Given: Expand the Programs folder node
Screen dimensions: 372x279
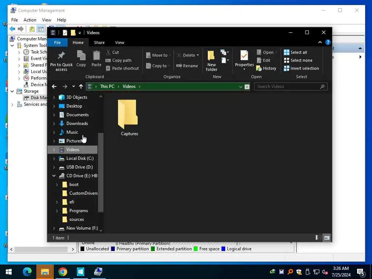Looking at the screenshot, I should pyautogui.click(x=57, y=211).
